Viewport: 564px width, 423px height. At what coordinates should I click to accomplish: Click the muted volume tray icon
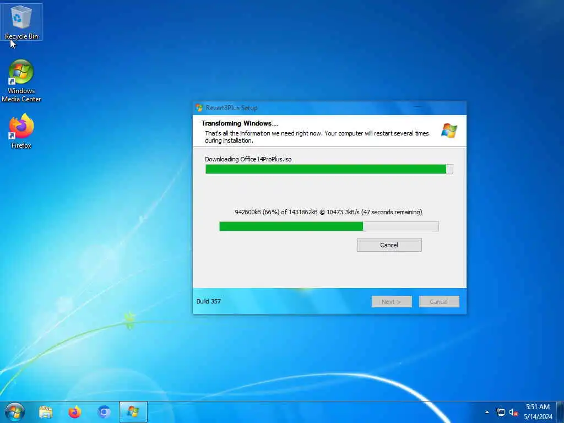pyautogui.click(x=513, y=412)
